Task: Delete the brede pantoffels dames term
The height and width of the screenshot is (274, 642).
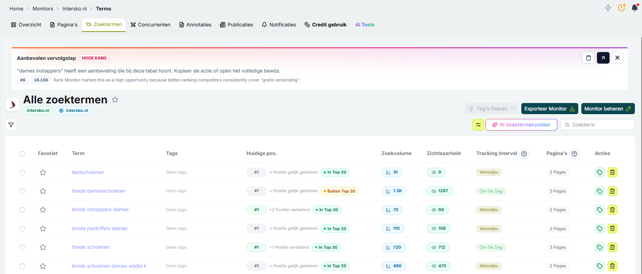Action: [x=612, y=229]
